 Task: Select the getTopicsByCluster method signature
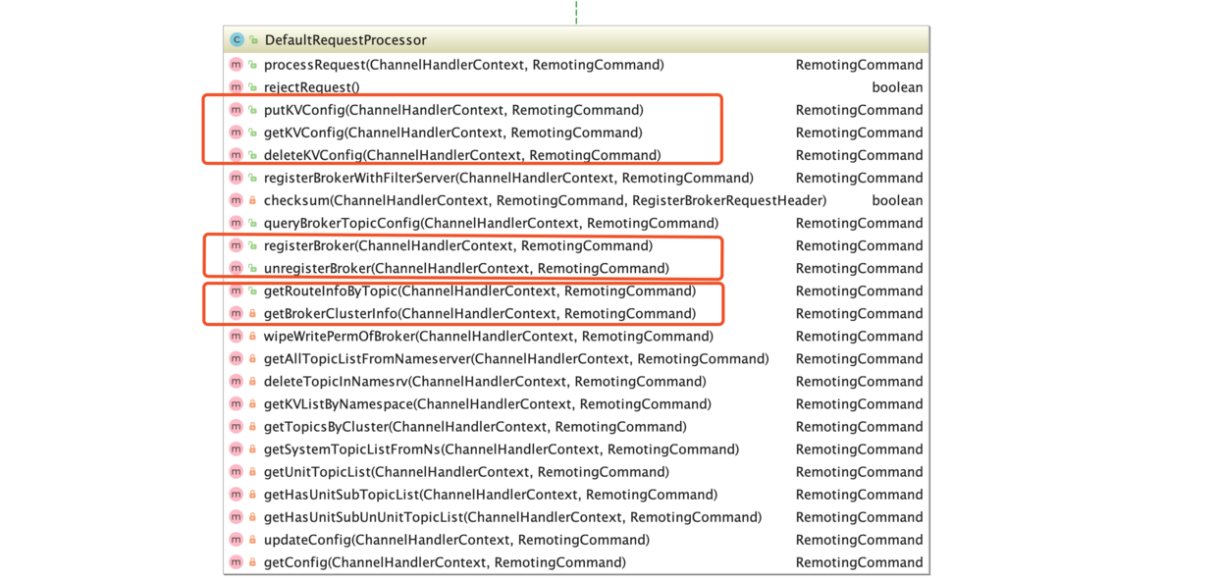coord(475,426)
